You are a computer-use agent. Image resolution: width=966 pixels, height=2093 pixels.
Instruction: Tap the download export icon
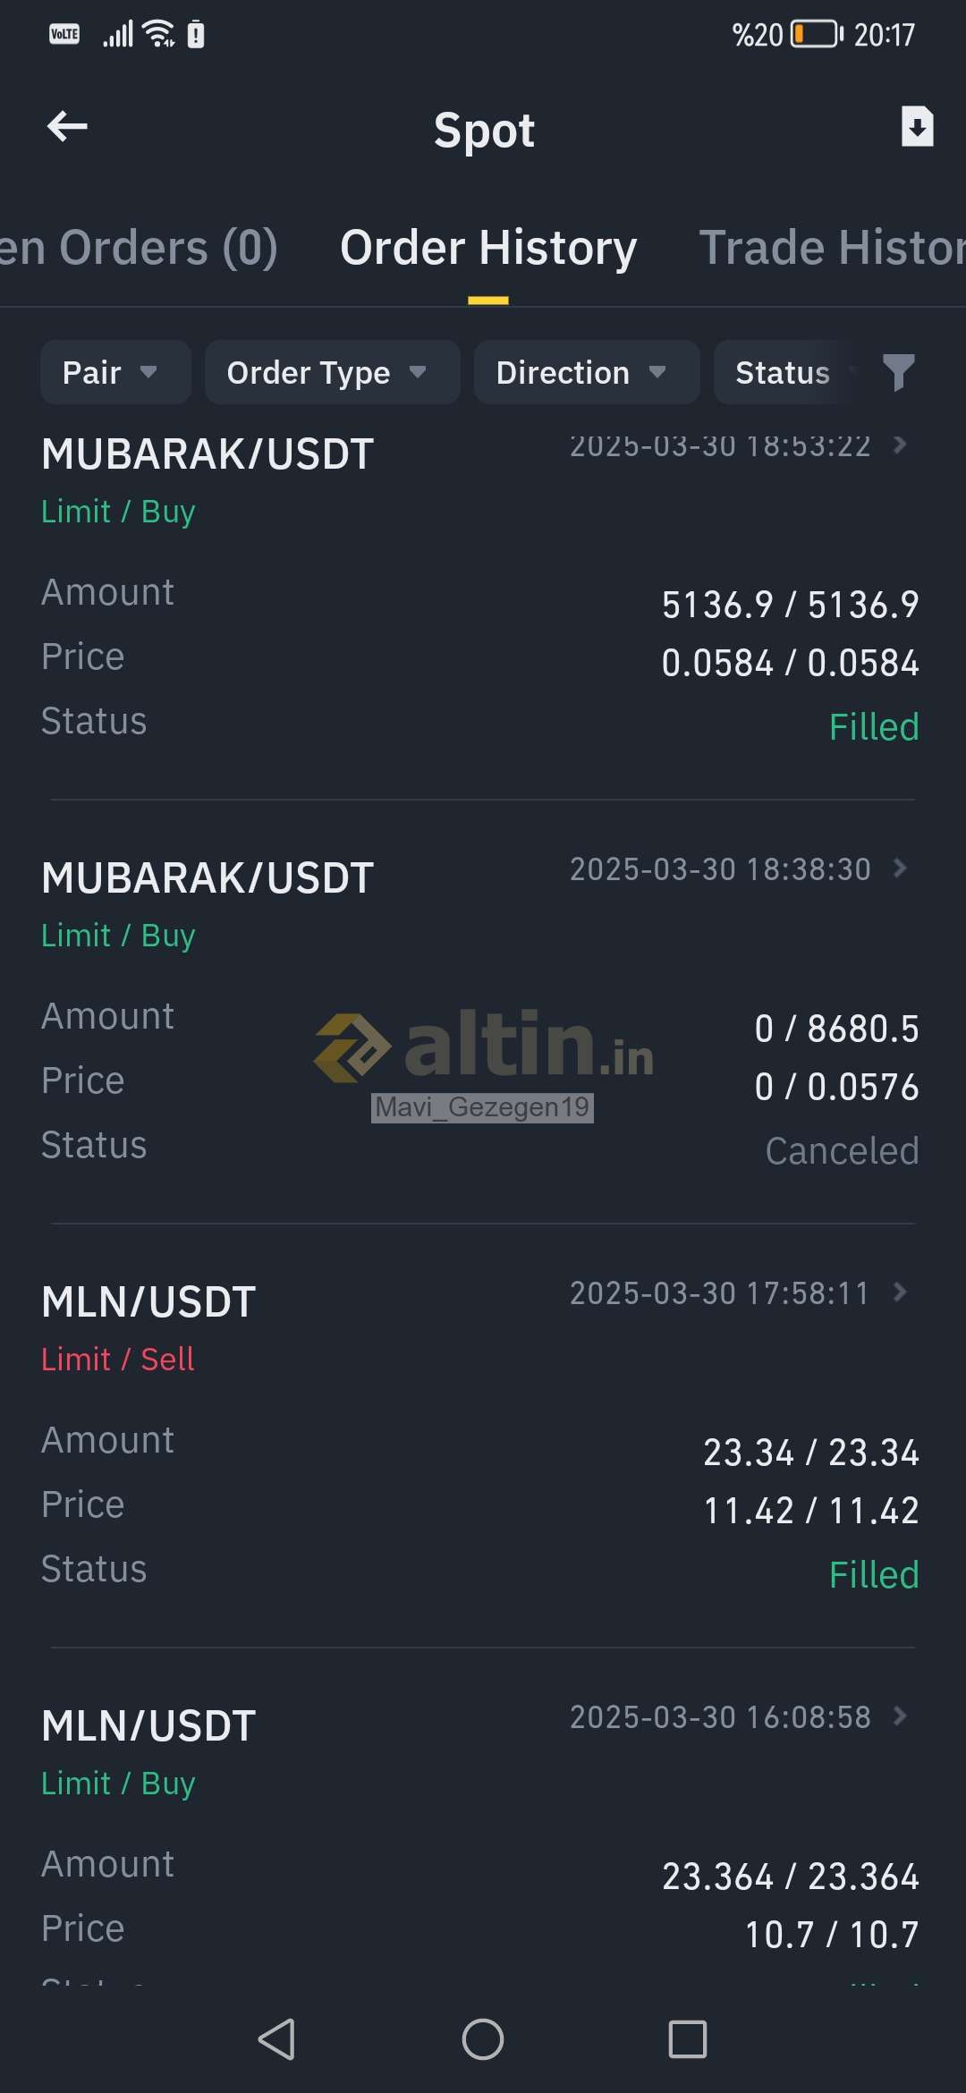pos(917,126)
